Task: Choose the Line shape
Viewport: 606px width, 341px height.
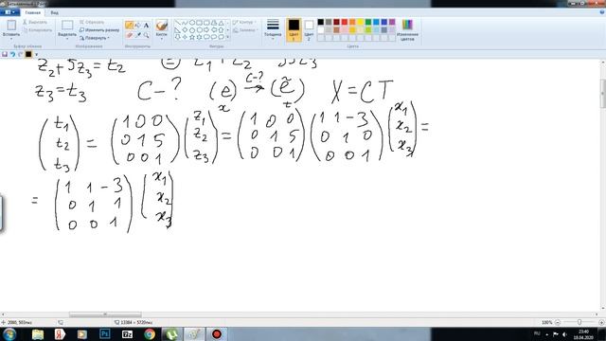Action: 177,23
